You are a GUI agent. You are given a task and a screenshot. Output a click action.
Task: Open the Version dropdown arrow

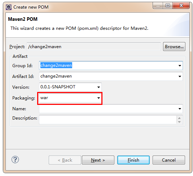pos(98,87)
